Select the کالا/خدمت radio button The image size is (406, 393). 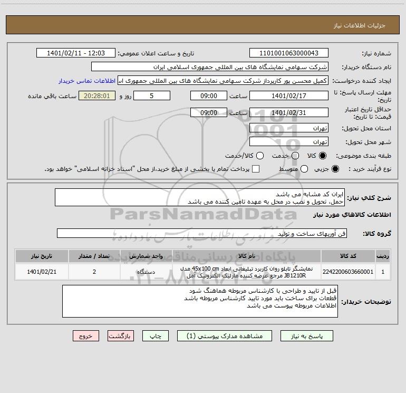[260, 156]
